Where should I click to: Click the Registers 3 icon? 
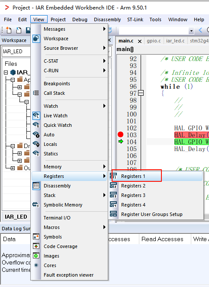tap(113, 195)
